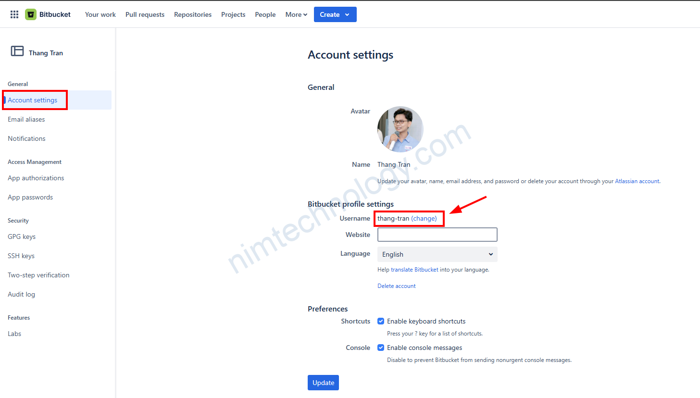Click the Delete account link
Viewport: 700px width, 398px height.
[x=396, y=286]
